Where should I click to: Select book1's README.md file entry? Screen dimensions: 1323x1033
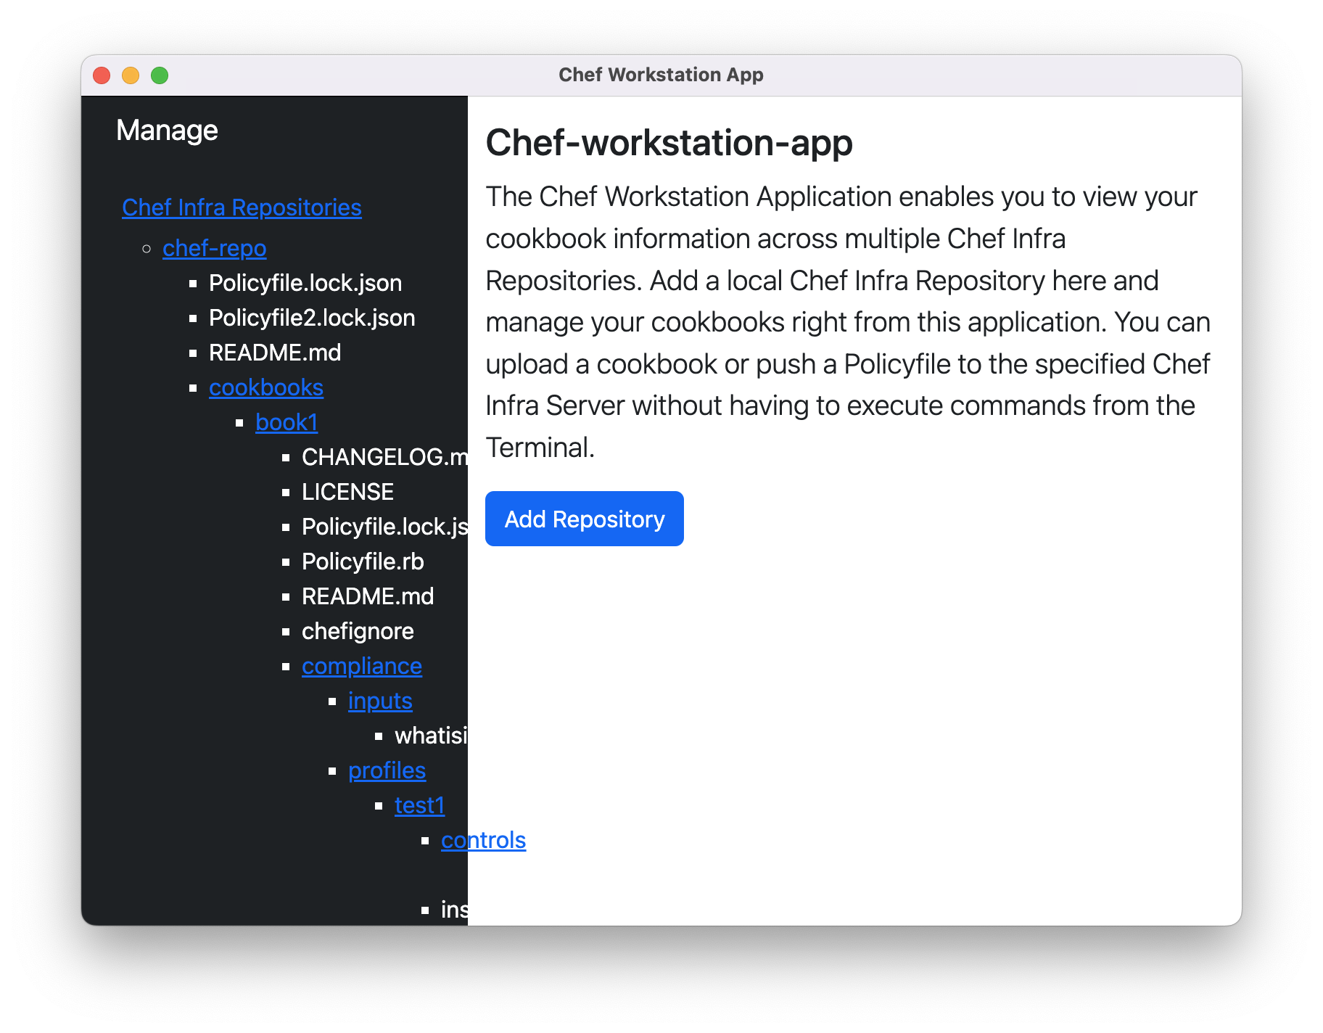(368, 596)
